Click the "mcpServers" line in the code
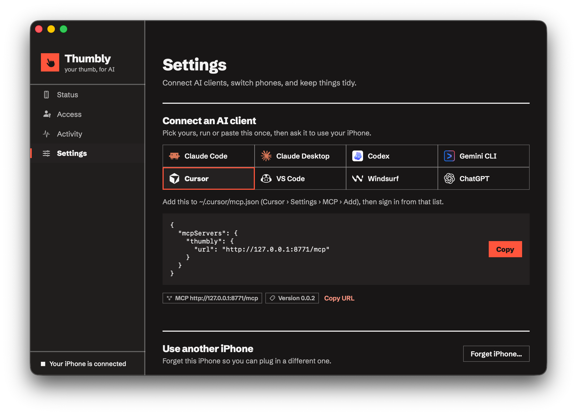The height and width of the screenshot is (415, 577). 208,233
